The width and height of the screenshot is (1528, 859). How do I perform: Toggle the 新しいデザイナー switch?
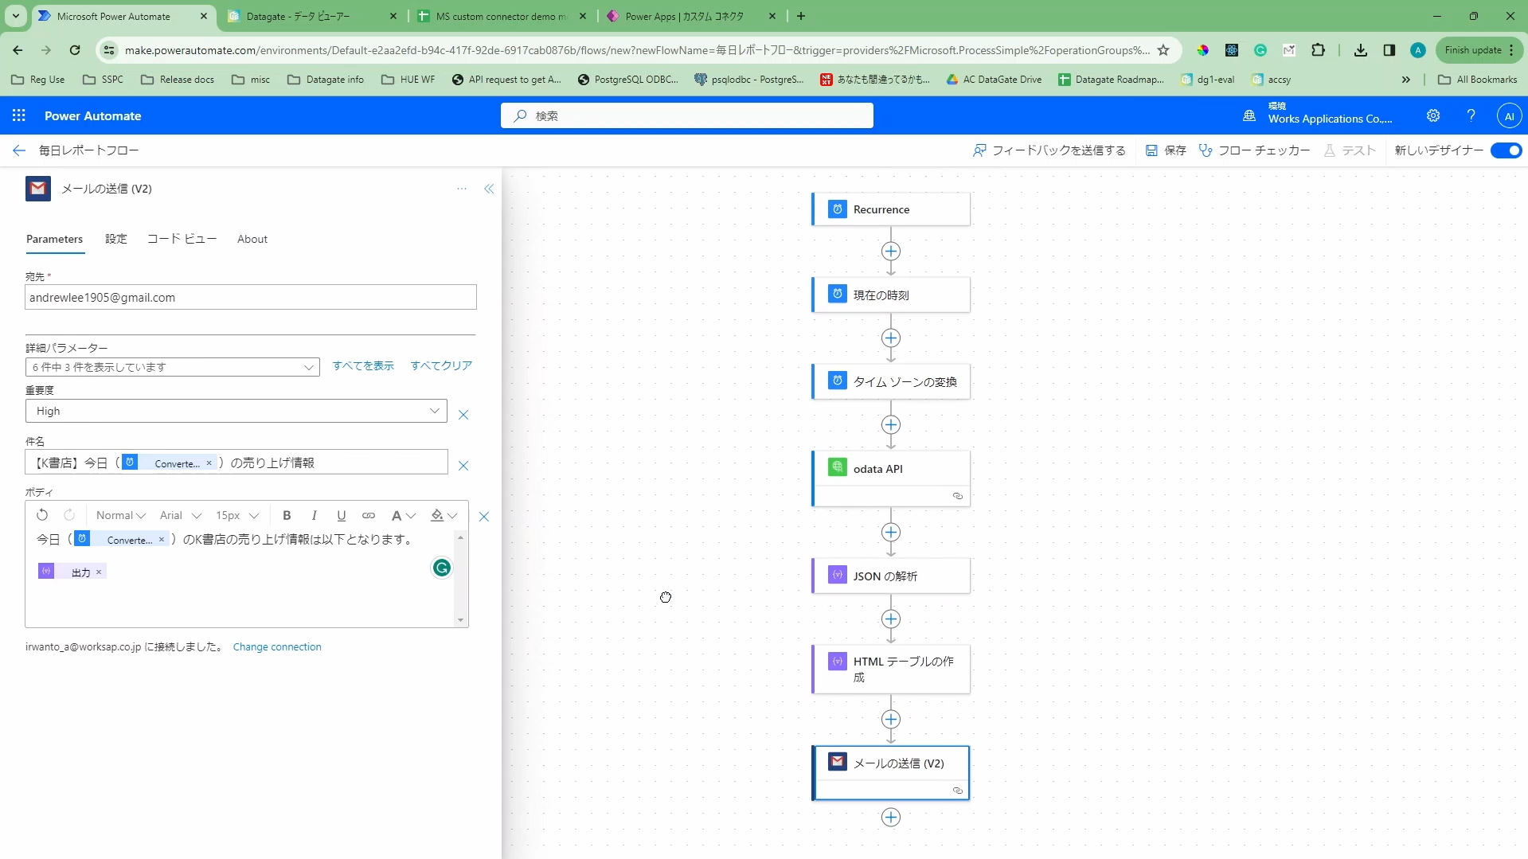pos(1507,150)
